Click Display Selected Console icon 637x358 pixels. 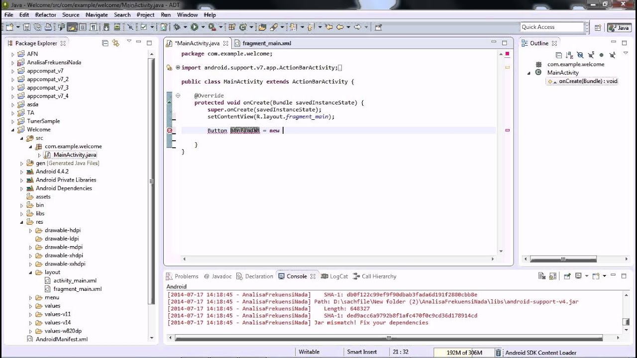coord(578,276)
